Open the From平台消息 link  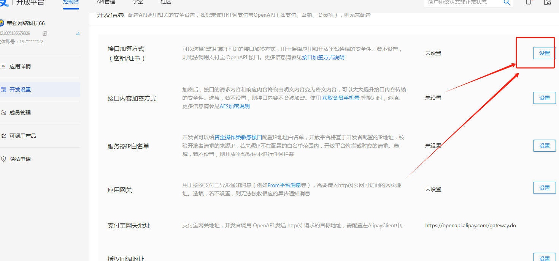[284, 185]
